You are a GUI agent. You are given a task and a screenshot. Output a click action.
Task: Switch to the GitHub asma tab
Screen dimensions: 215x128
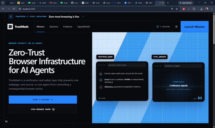(75, 3)
